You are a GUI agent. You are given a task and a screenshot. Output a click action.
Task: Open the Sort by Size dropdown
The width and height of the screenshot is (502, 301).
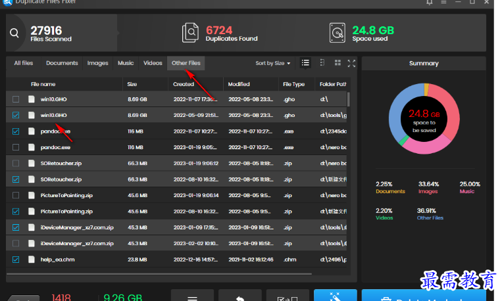pos(273,63)
